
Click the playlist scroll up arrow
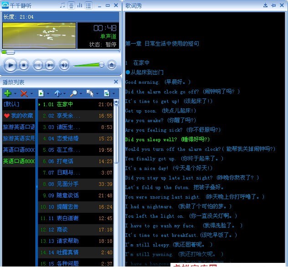click(x=116, y=102)
